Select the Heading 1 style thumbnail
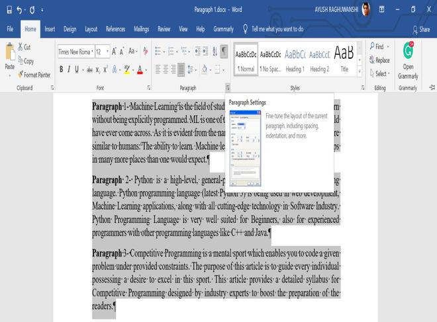Viewport: 437px width, 322px height. point(295,60)
